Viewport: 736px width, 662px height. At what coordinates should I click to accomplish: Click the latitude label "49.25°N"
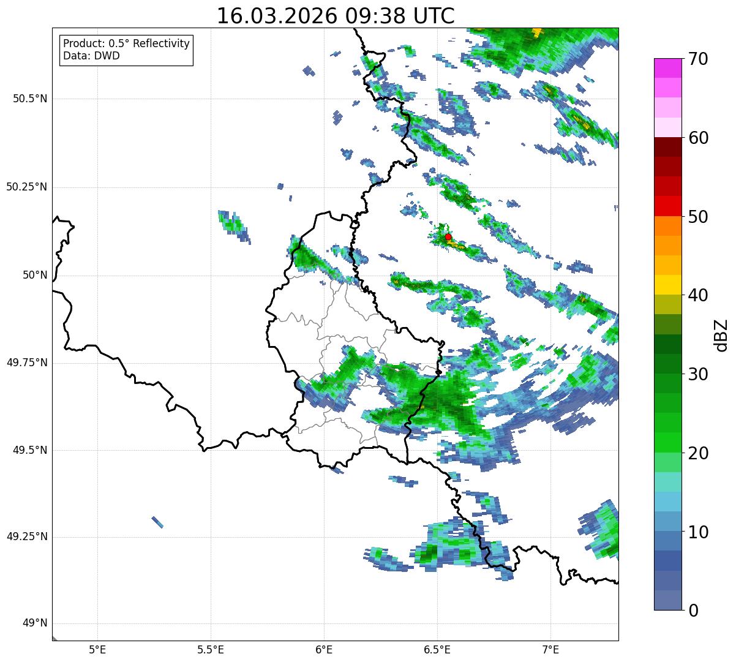click(26, 536)
